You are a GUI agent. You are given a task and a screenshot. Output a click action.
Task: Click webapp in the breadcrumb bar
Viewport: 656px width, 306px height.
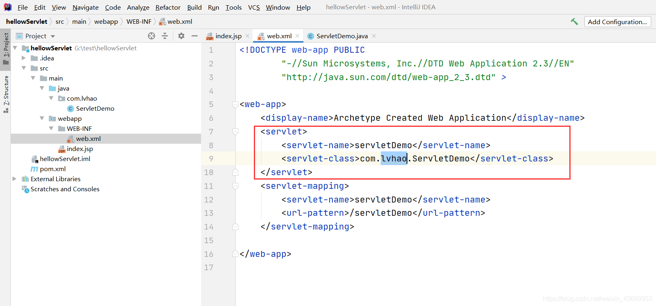coord(106,22)
